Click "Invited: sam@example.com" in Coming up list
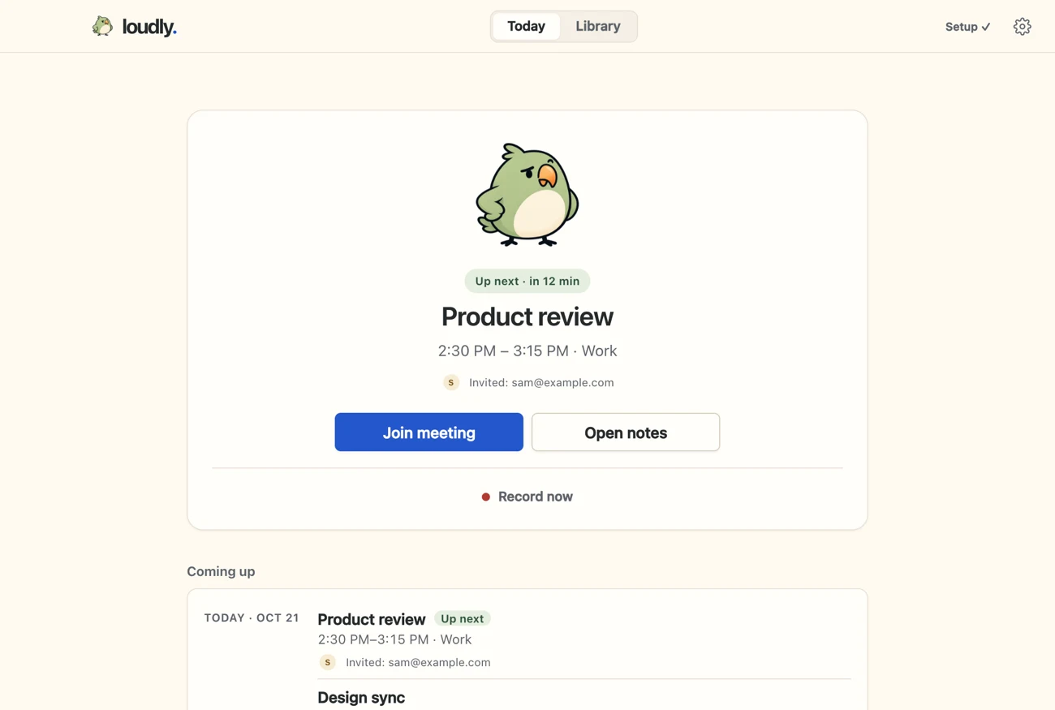Viewport: 1055px width, 710px height. pos(418,662)
